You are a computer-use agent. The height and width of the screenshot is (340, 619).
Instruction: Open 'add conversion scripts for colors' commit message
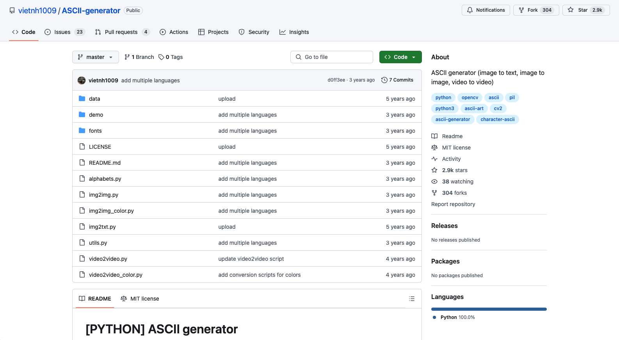(260, 275)
